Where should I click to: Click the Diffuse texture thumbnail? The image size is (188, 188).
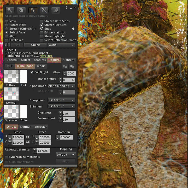point(11,76)
